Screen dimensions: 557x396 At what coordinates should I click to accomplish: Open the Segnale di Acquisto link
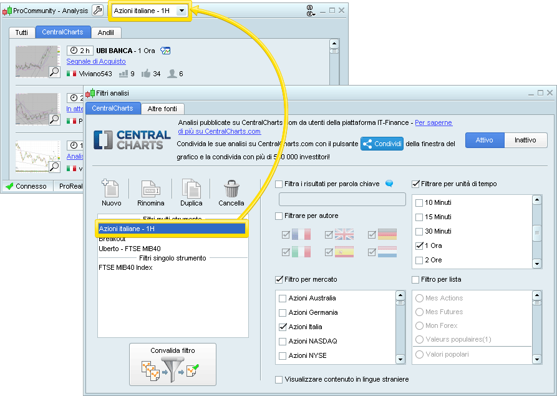coord(96,61)
